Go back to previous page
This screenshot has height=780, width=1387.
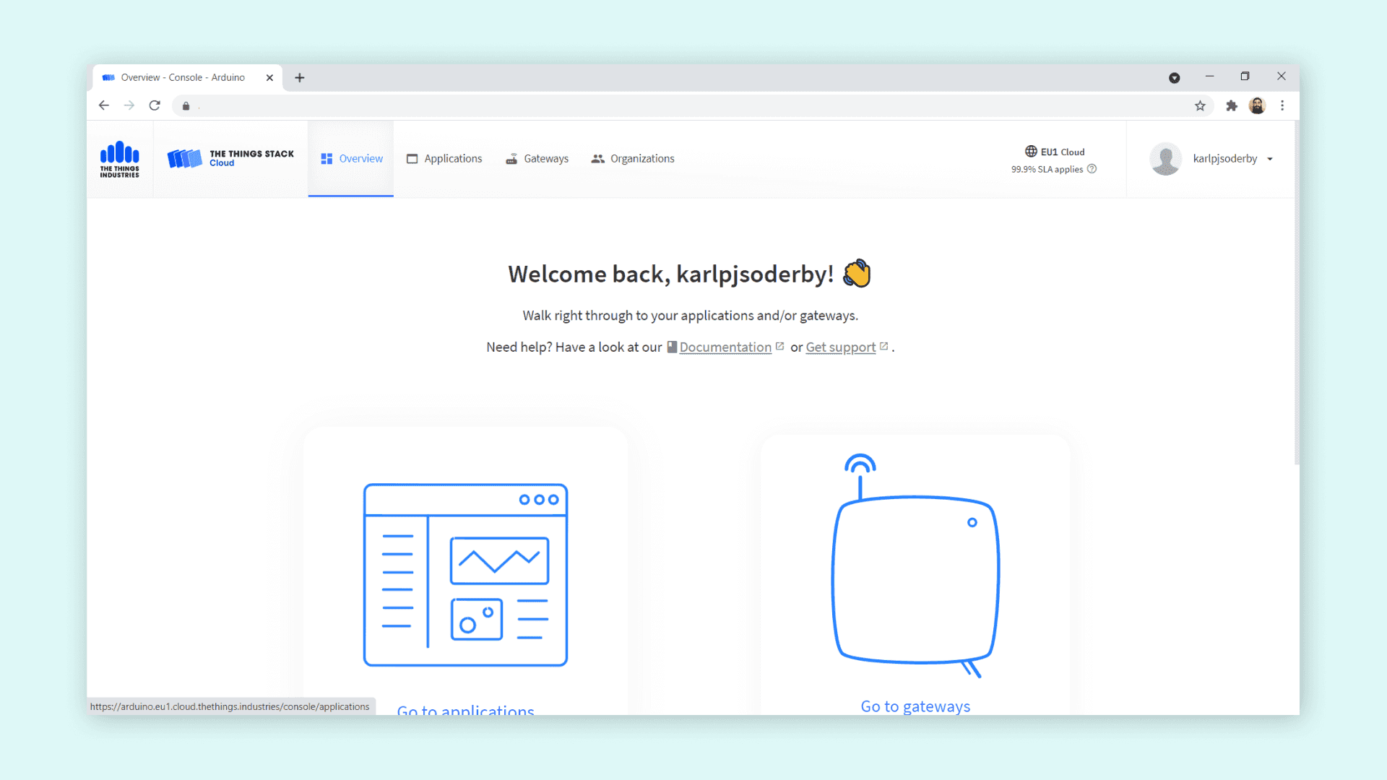104,106
